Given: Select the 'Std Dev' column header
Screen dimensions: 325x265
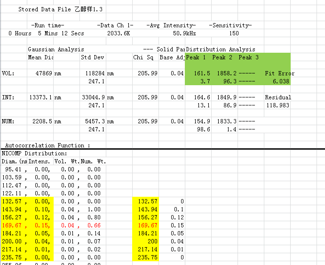Looking at the screenshot, I should [93, 57].
